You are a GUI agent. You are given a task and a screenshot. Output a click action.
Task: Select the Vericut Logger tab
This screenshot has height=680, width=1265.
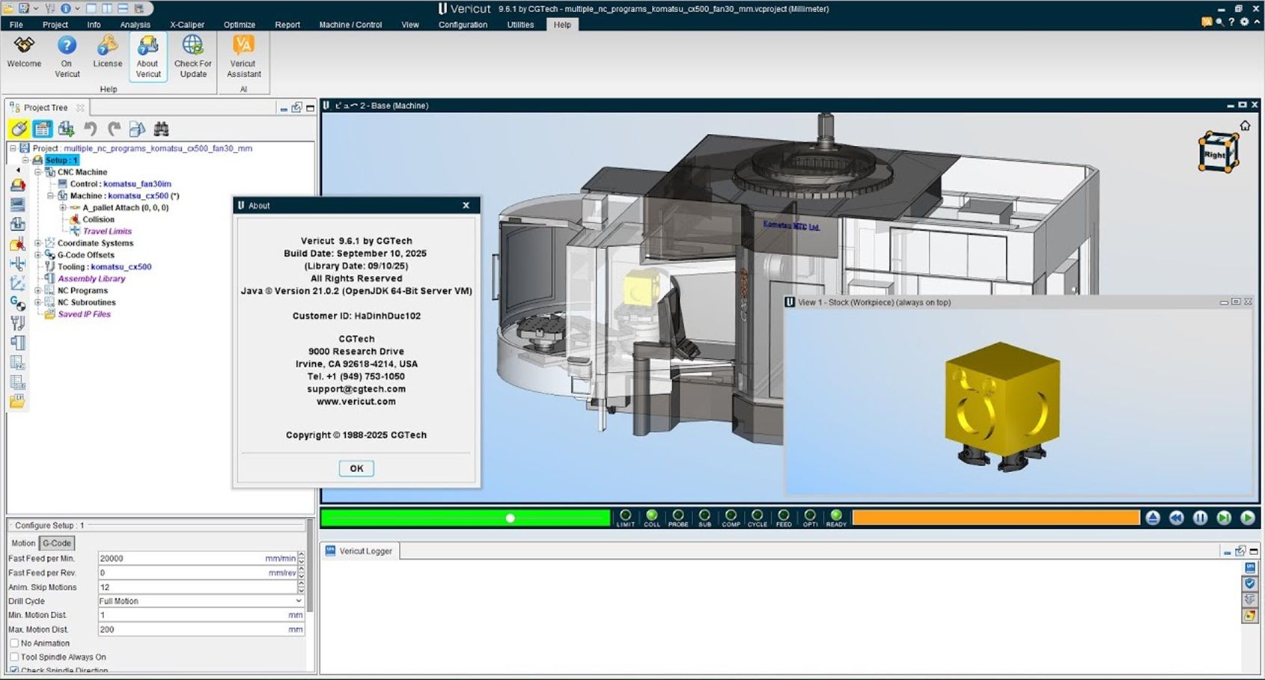pyautogui.click(x=360, y=551)
